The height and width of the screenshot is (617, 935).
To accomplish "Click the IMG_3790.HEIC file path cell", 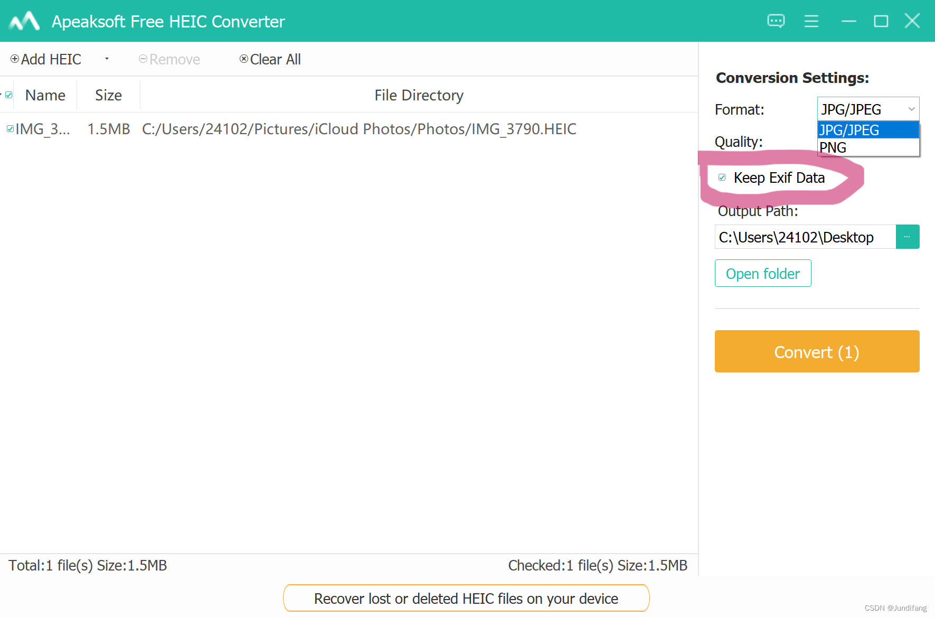I will click(x=359, y=129).
